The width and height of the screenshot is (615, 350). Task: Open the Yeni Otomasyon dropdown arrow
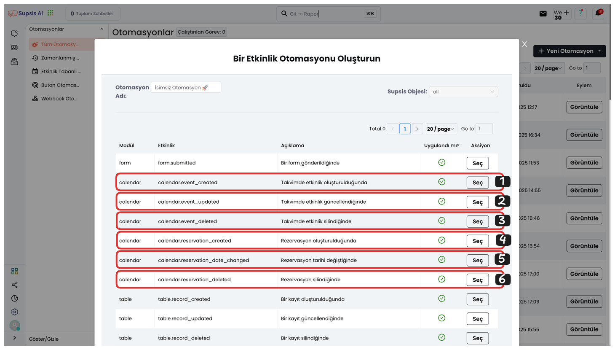click(x=599, y=51)
